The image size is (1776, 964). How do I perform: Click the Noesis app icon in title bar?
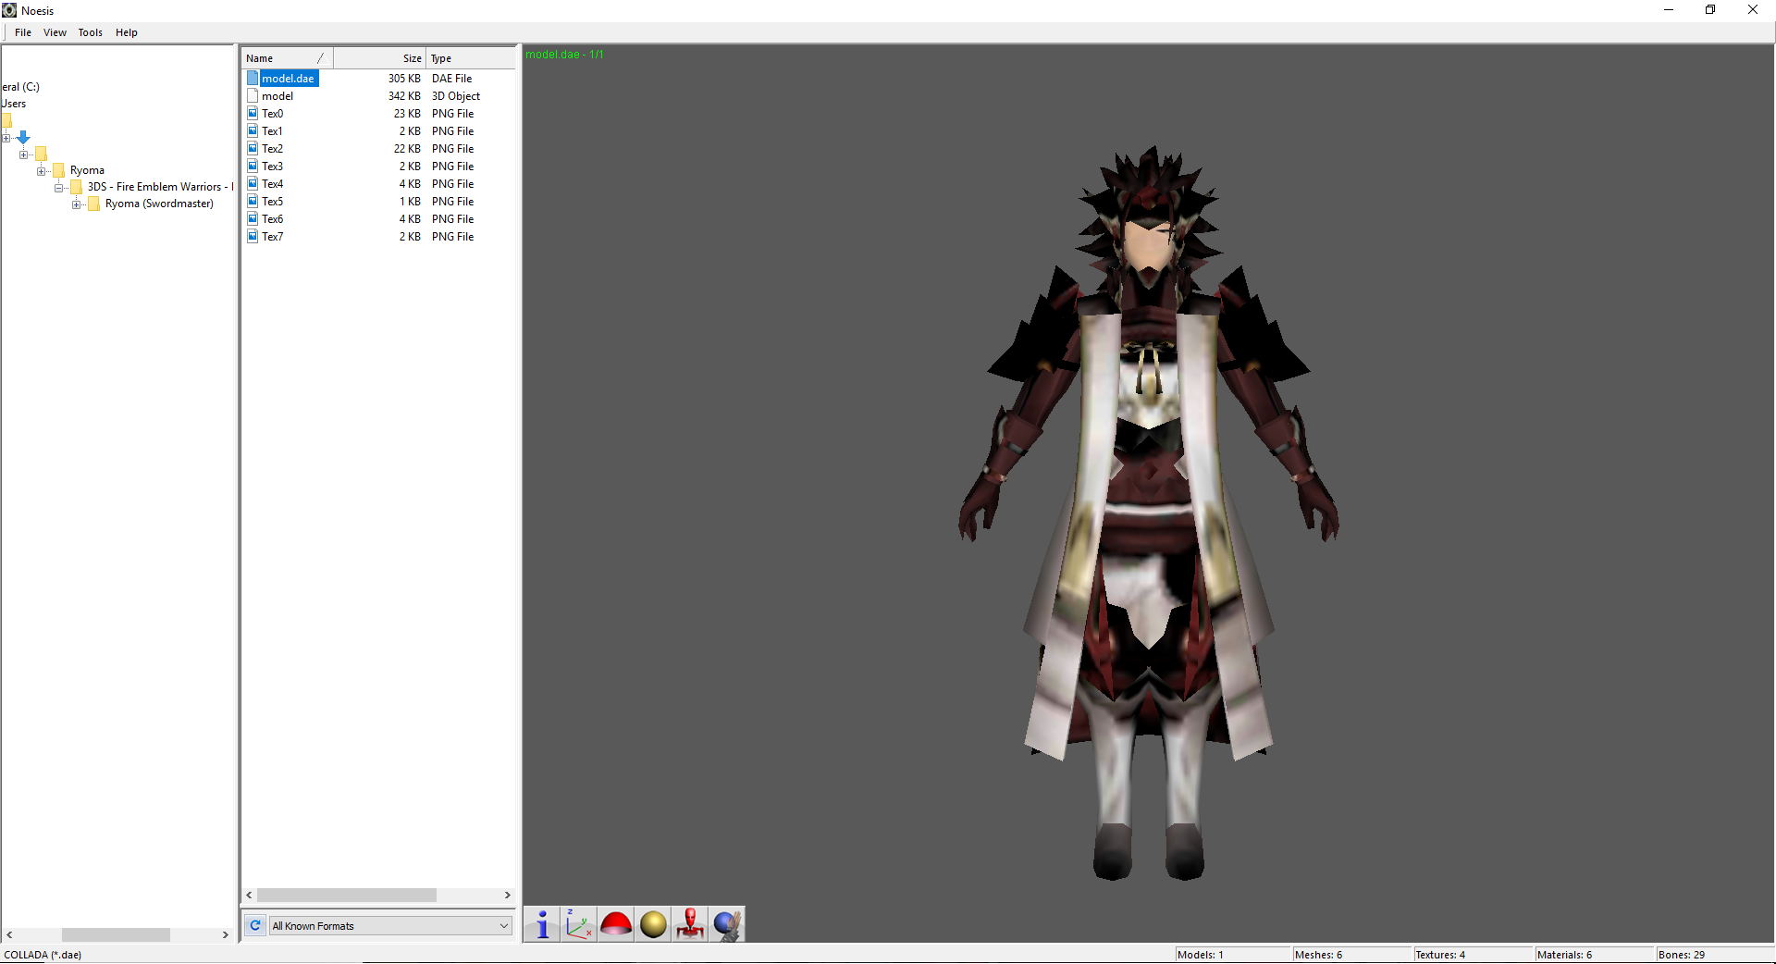coord(9,10)
